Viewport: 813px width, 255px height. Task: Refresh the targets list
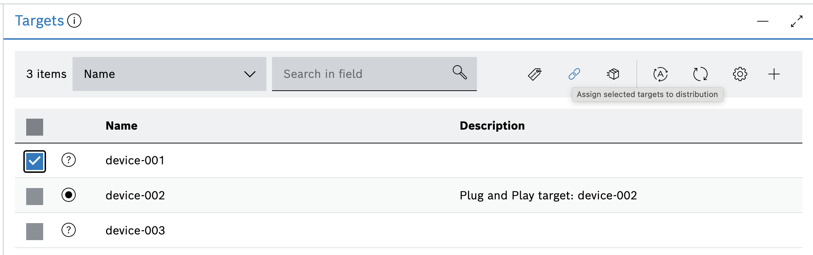pyautogui.click(x=700, y=74)
